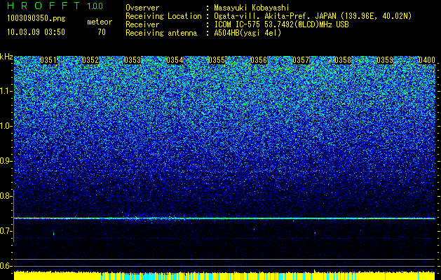The width and height of the screenshot is (441, 280).
Task: Click the green meteor echo below 0351
Action: pos(53,233)
